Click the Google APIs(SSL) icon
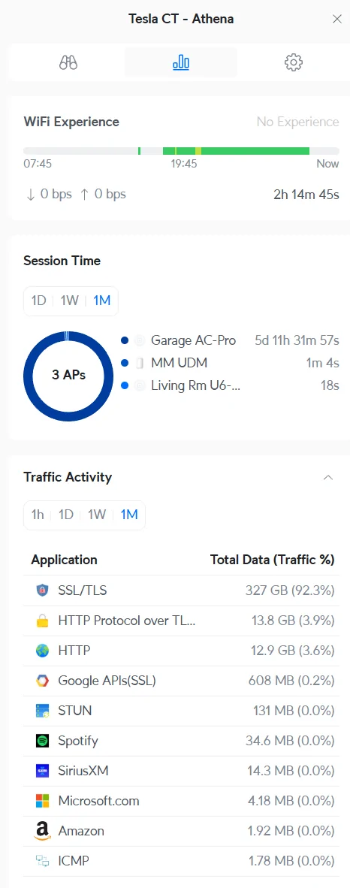This screenshot has height=888, width=350. (43, 681)
